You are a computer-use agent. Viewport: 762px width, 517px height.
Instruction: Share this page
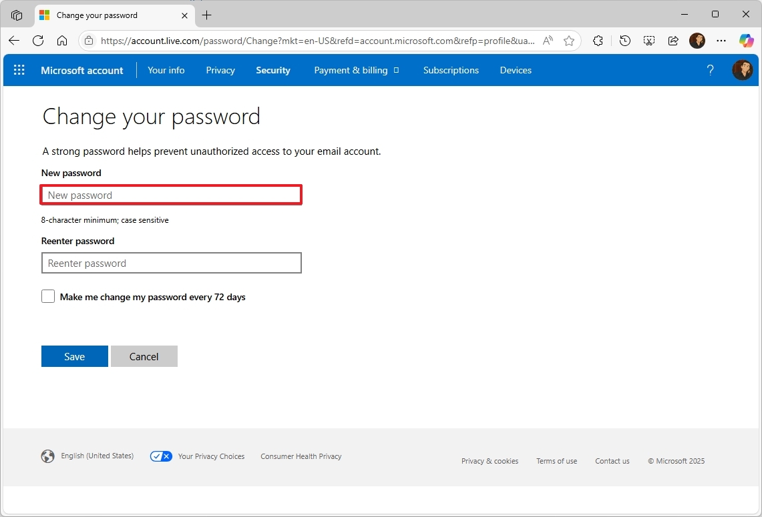[x=673, y=41]
